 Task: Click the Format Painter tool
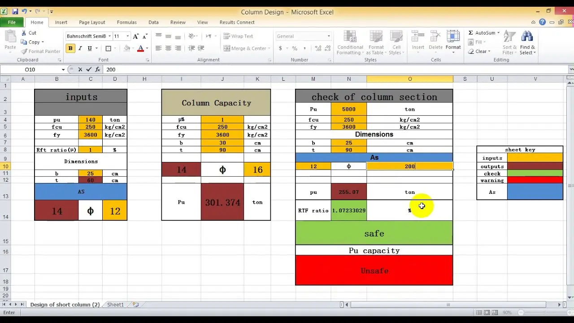40,52
